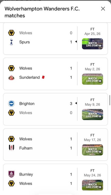This screenshot has width=111, height=195.
Task: Click Wolves crest in Spurs match
Action: pos(11,33)
